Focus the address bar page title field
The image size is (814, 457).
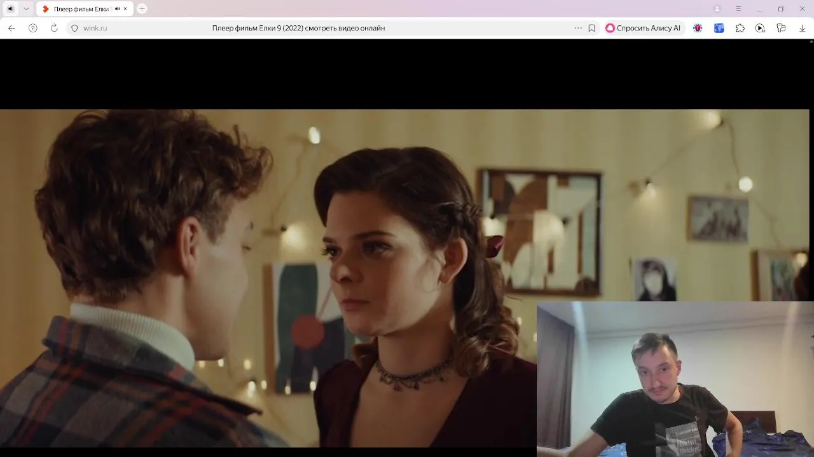pos(298,28)
